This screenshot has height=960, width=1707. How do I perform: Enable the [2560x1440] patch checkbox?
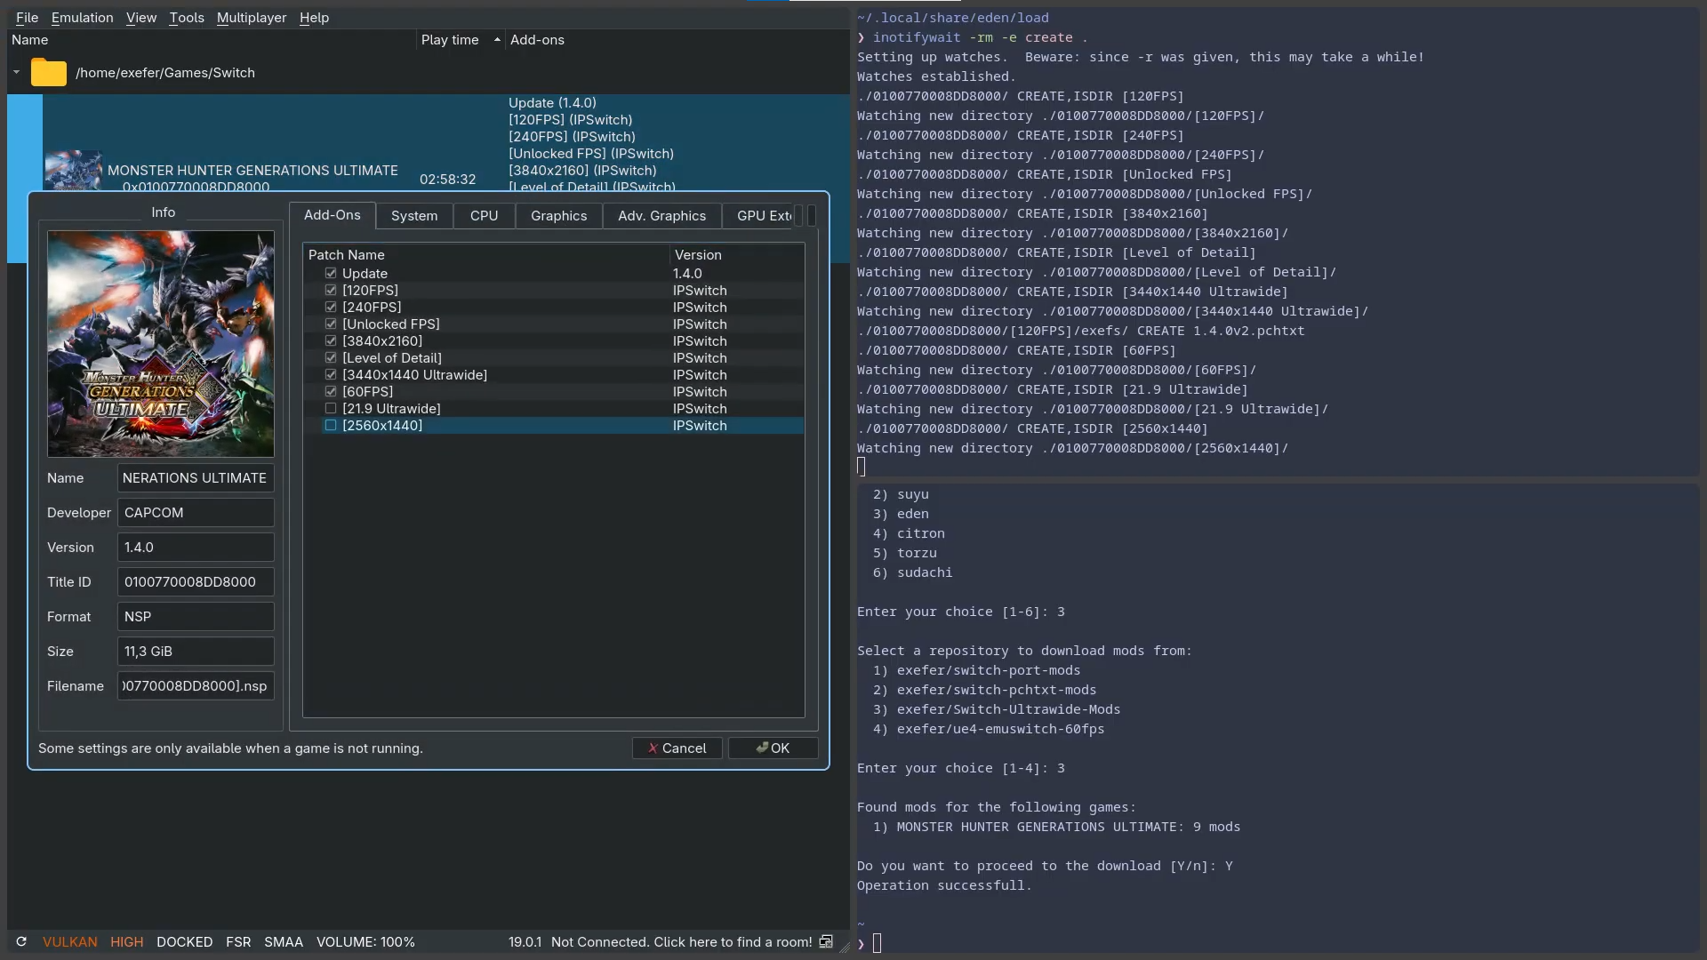pos(331,426)
